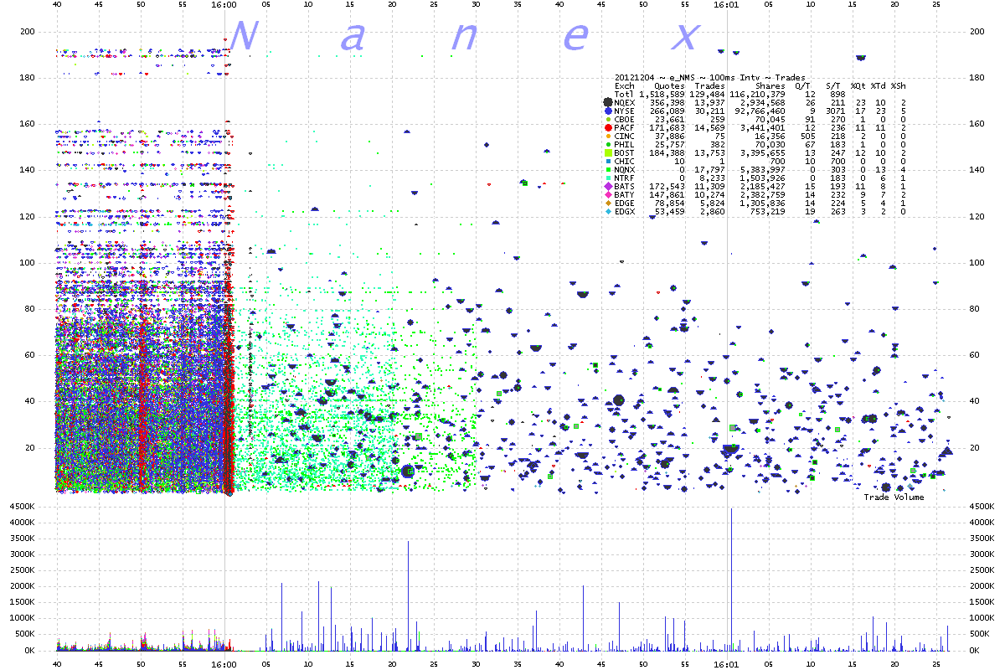Click the 'CINC' exchange label

[624, 137]
